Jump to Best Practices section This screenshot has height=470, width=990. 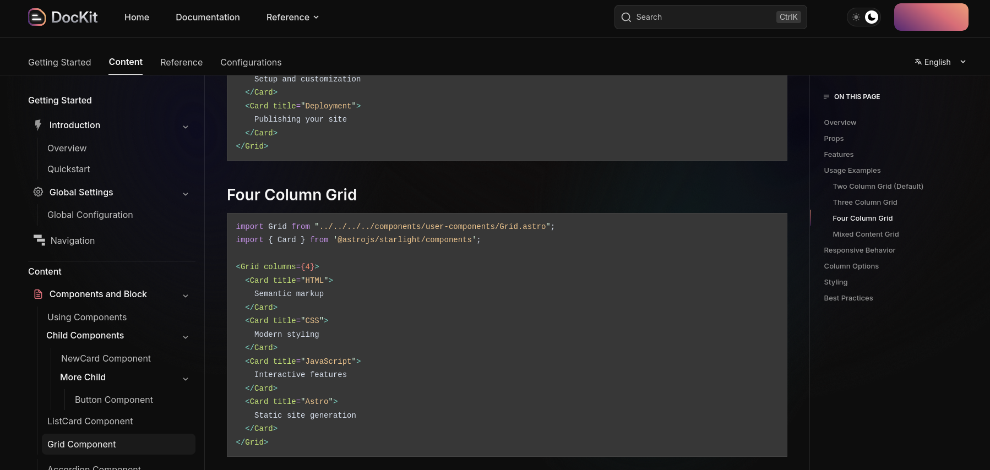[848, 298]
